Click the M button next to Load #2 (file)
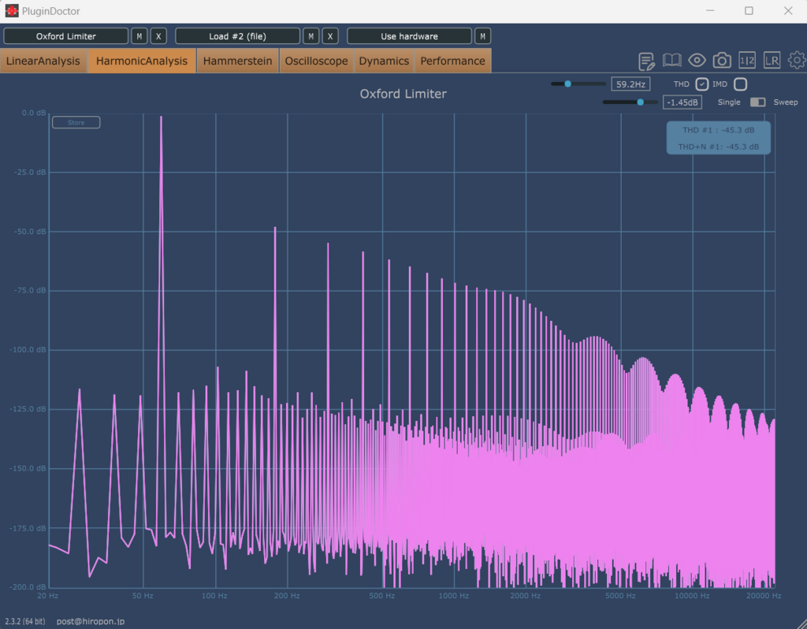The image size is (807, 629). [x=311, y=36]
